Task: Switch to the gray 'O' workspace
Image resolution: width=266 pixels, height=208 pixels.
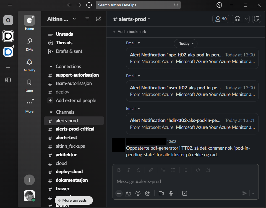Action: point(8,20)
